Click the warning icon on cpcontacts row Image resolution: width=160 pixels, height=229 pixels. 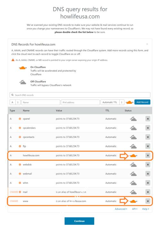(x=20, y=137)
